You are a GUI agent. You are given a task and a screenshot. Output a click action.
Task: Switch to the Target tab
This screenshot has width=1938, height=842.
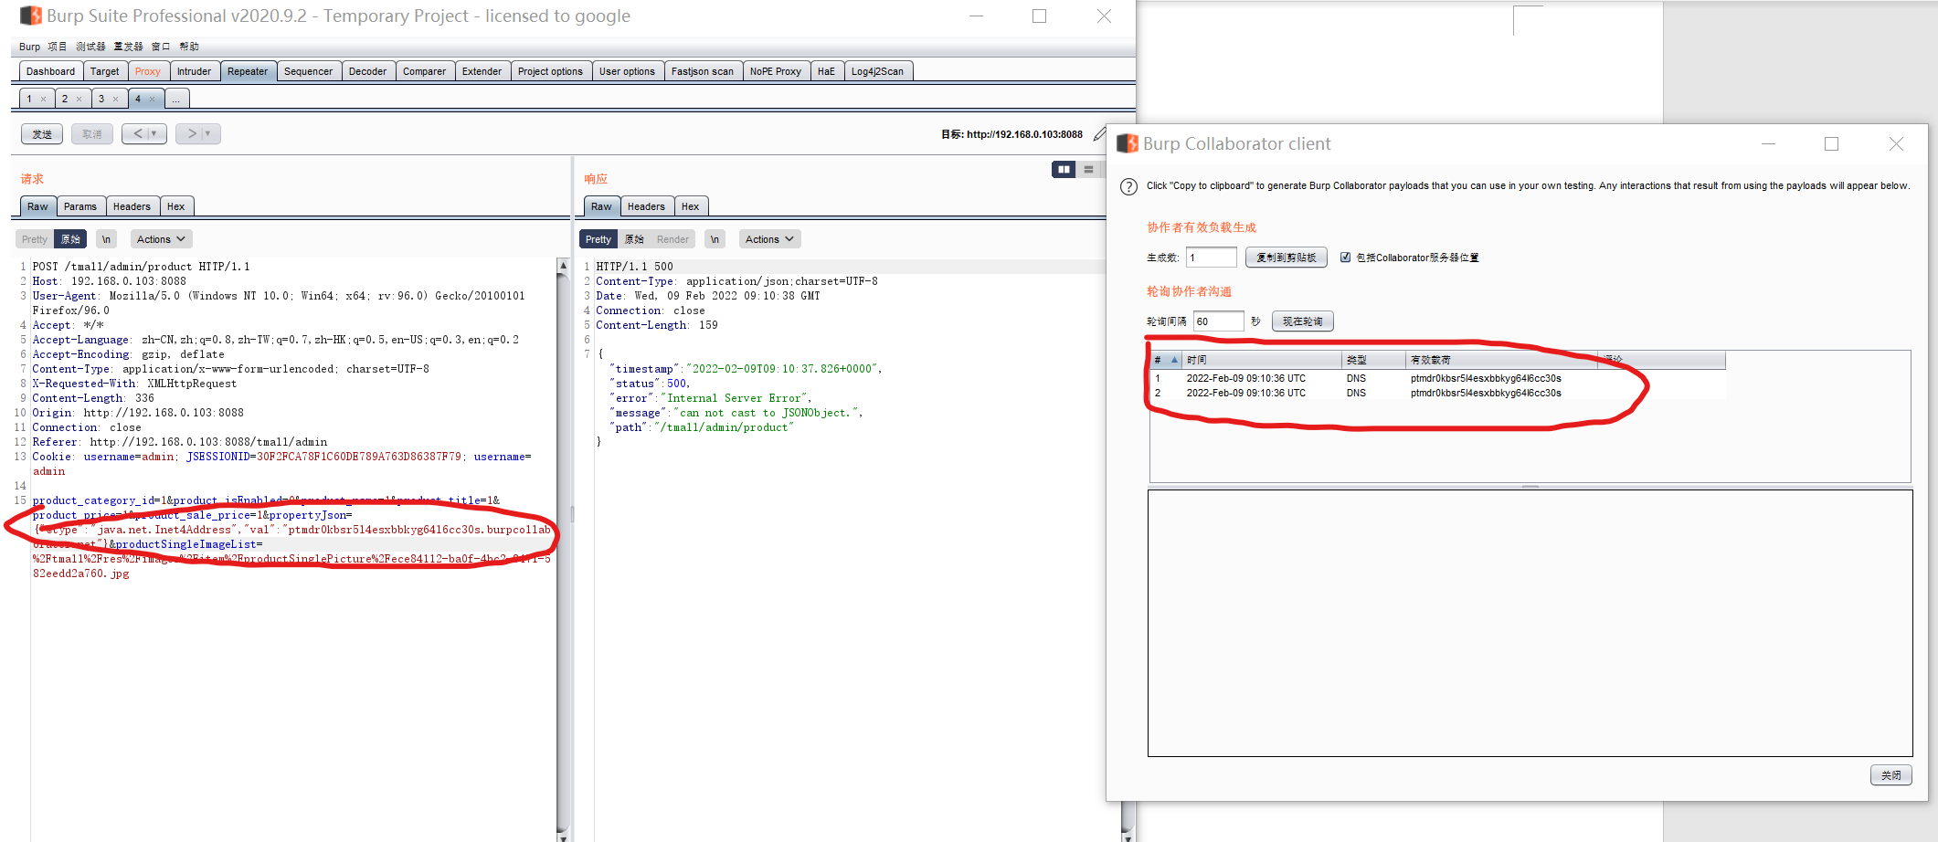(104, 71)
